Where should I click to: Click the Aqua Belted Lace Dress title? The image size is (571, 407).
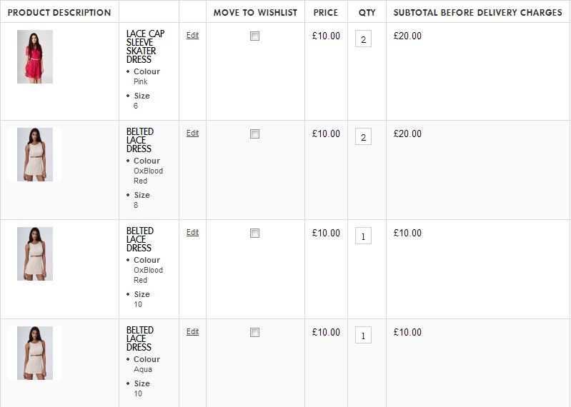[x=139, y=338]
